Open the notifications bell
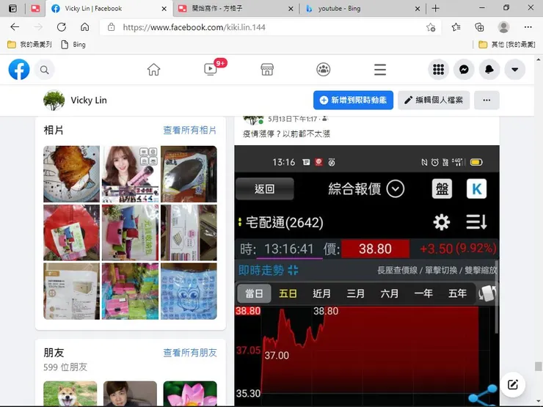This screenshot has width=543, height=407. point(489,70)
